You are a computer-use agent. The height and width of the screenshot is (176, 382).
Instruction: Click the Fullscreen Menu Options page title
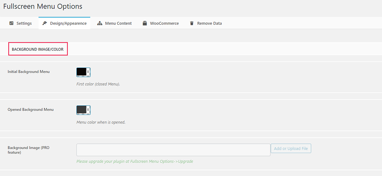[43, 6]
